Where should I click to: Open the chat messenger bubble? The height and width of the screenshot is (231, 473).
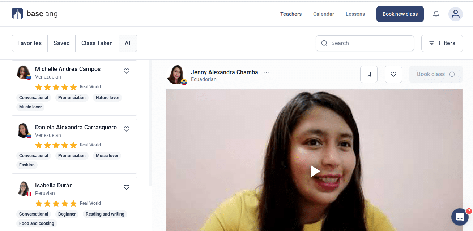460,217
